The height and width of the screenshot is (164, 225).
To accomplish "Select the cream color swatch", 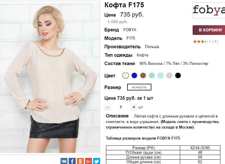I will (x=125, y=75).
